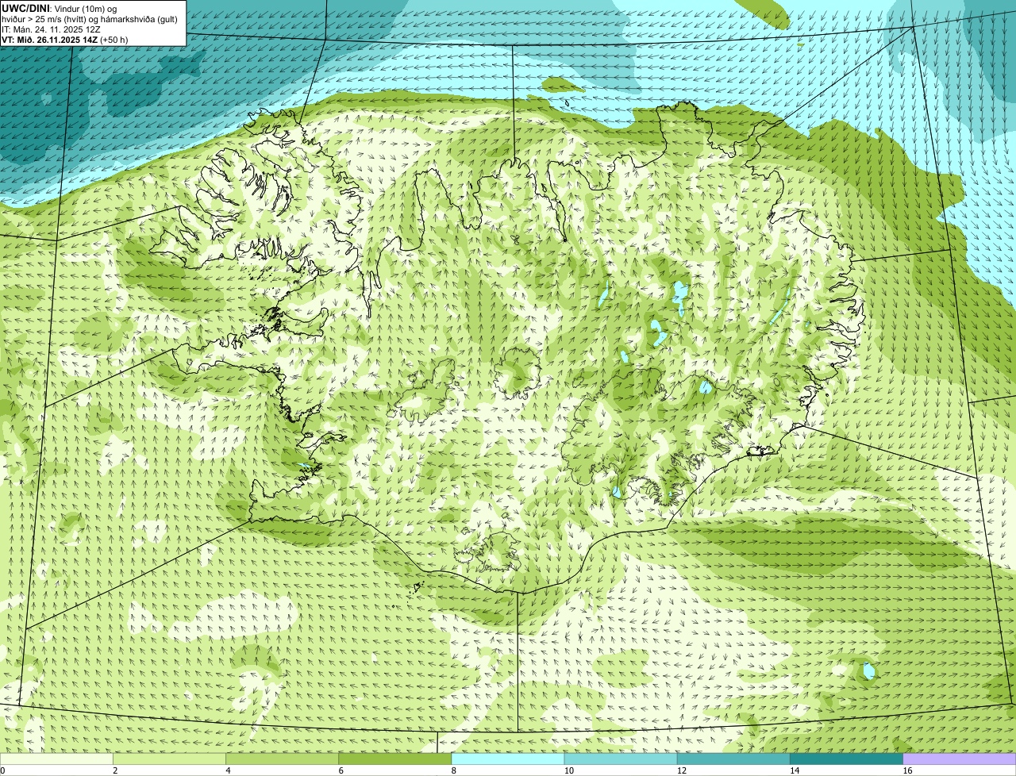Click the legend scale label "12"
1016x776 pixels.
(x=682, y=770)
